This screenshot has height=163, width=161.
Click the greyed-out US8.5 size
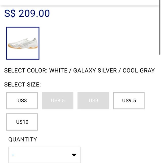click(58, 100)
